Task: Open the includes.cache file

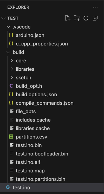Action: coord(52,120)
